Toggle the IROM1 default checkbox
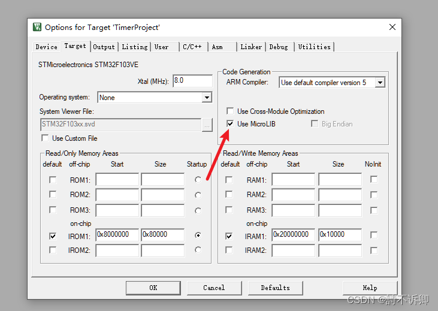Viewport: 438px width, 311px height. pyautogui.click(x=53, y=236)
